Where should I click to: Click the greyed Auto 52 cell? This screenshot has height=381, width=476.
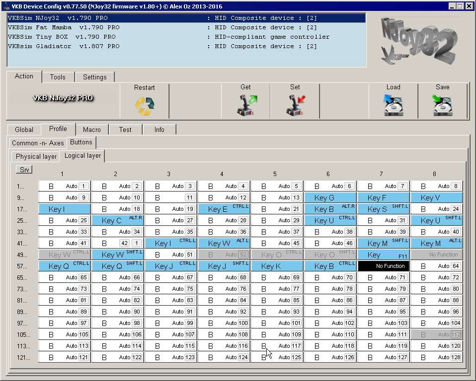224,254
